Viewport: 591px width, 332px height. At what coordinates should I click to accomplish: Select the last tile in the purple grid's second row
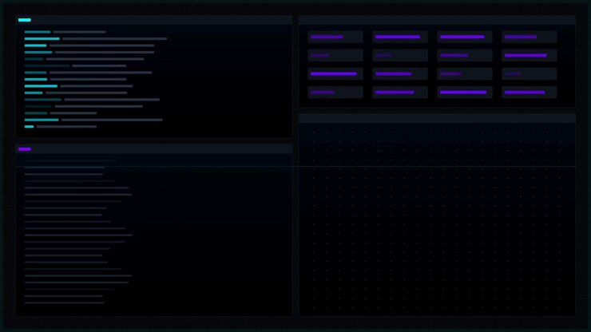coord(530,55)
